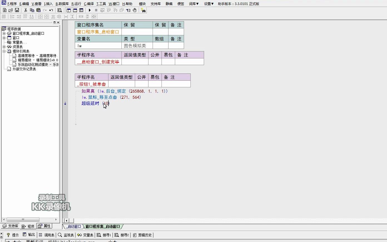Open the W.窗口 menu
The width and height of the screenshot is (387, 242).
[114, 4]
